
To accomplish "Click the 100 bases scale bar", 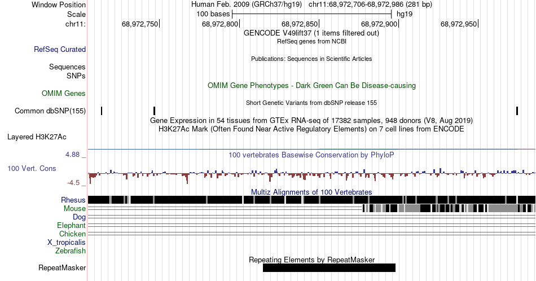I will click(x=312, y=14).
